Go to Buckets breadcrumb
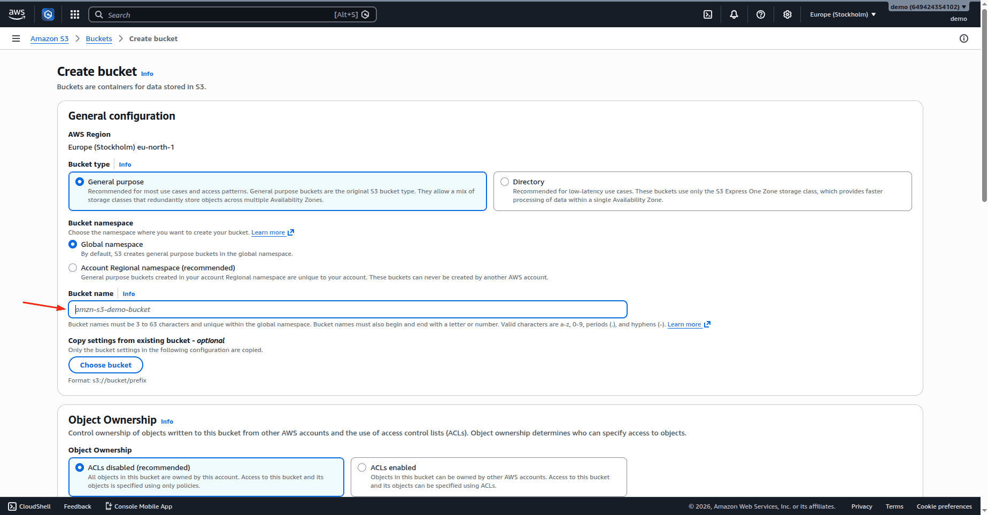This screenshot has width=988, height=515. tap(99, 38)
